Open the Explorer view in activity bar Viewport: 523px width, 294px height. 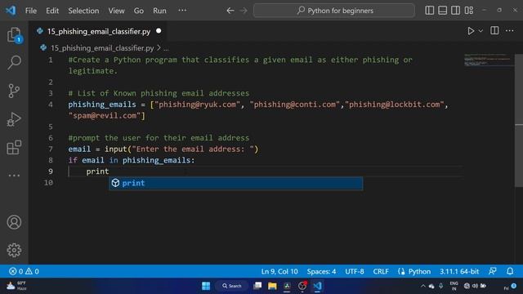tap(14, 34)
